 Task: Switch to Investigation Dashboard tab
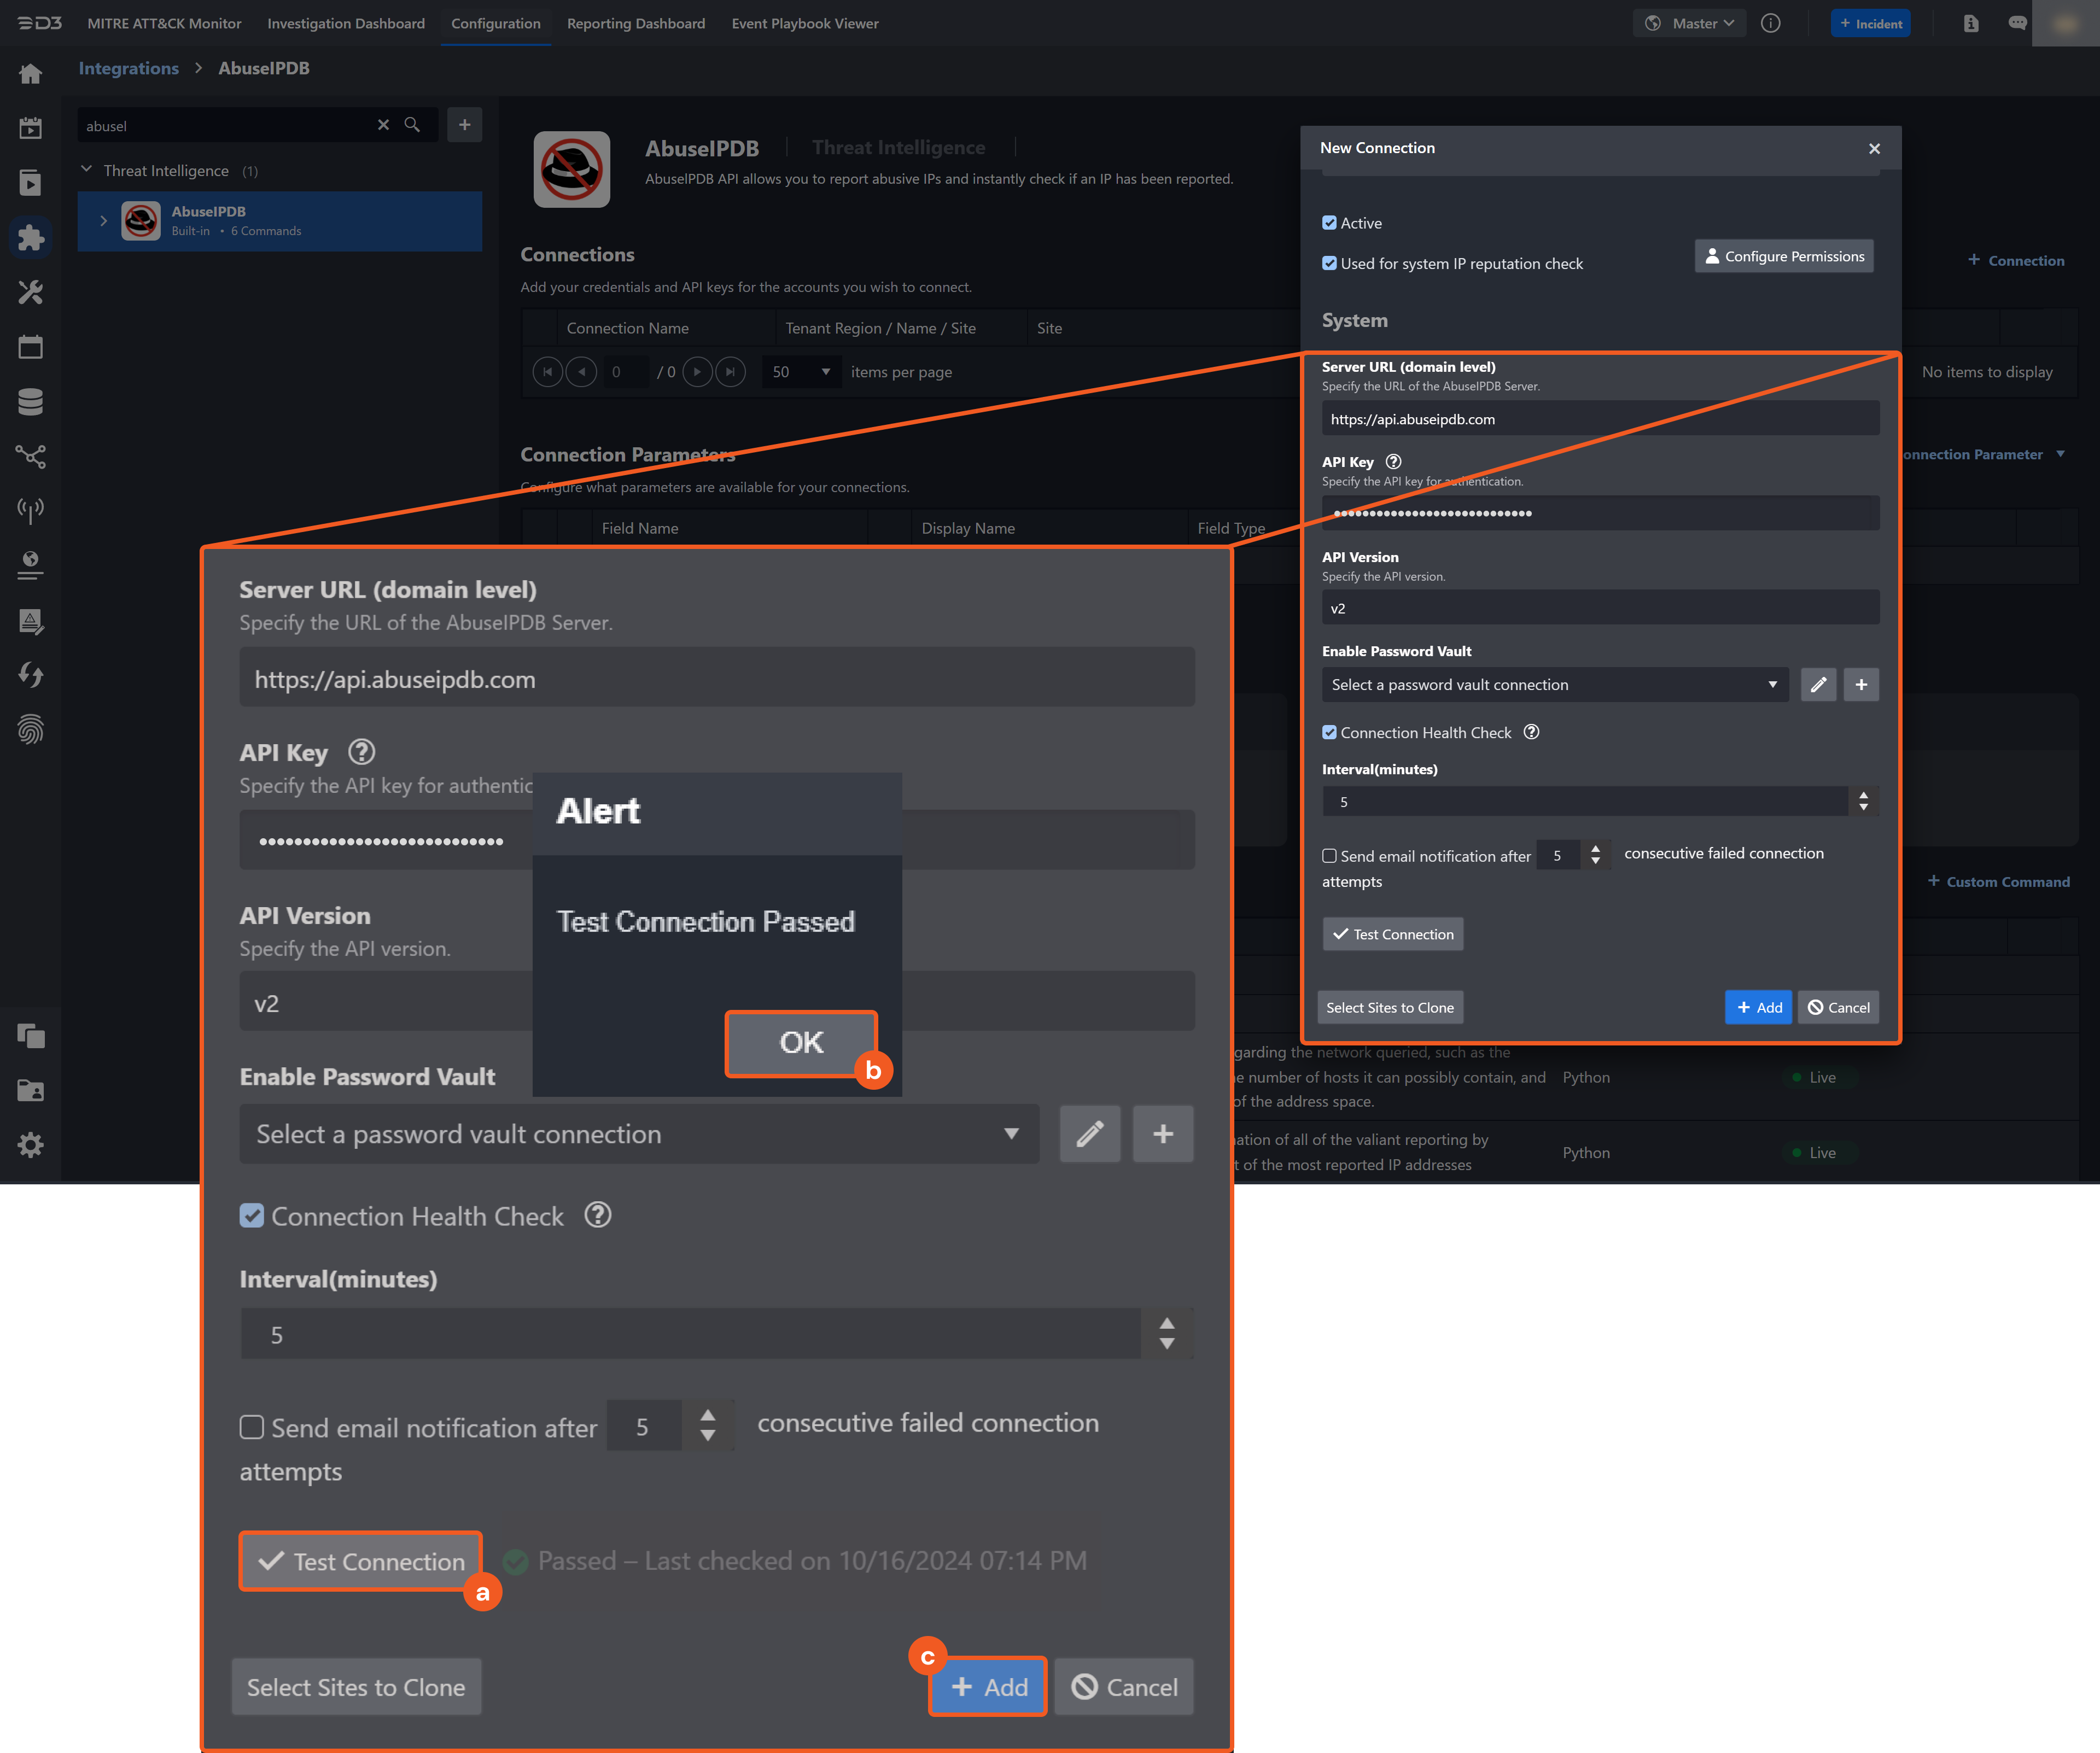tap(345, 23)
